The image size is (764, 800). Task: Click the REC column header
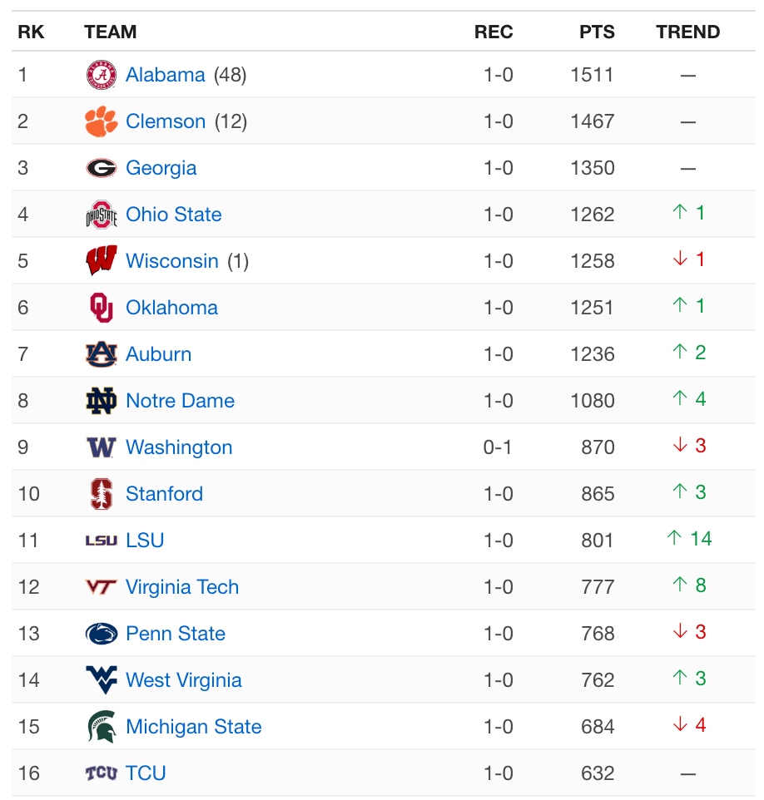coord(494,32)
